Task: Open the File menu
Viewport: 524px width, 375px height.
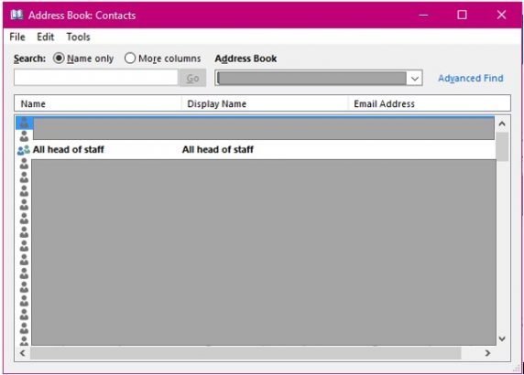Action: (17, 37)
